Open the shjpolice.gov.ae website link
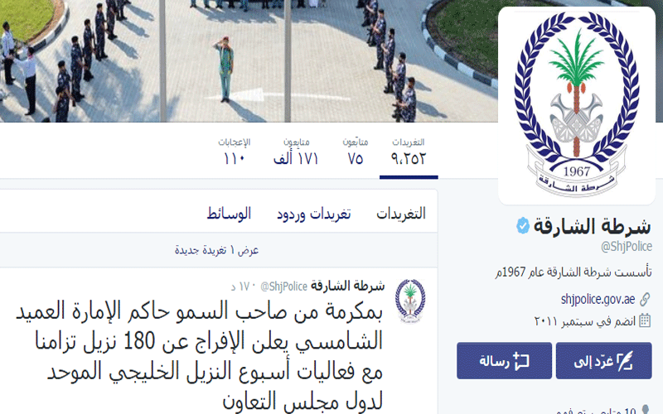 [598, 300]
